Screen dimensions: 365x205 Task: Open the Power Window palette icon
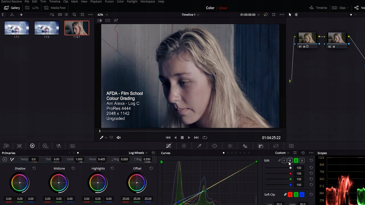pyautogui.click(x=214, y=146)
